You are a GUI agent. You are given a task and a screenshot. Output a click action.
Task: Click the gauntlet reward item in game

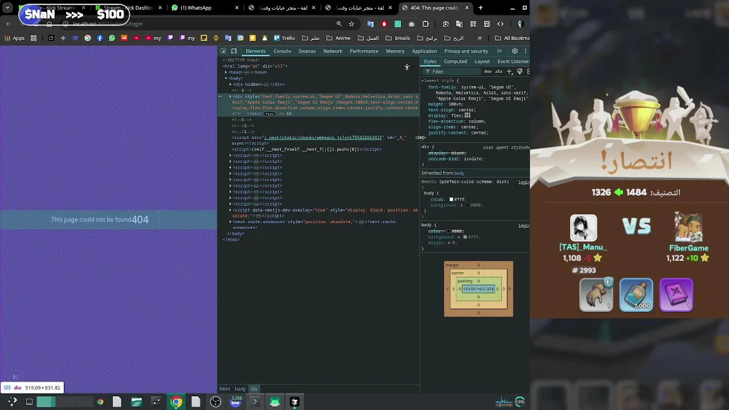(596, 295)
